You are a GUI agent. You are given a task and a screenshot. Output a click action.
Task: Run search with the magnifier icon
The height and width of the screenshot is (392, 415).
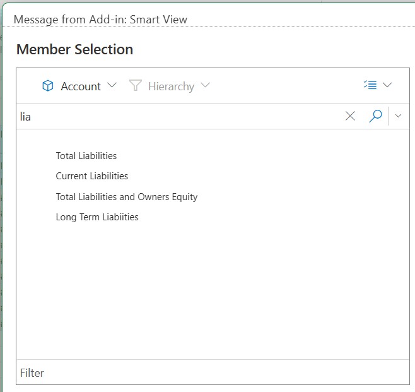(x=375, y=116)
